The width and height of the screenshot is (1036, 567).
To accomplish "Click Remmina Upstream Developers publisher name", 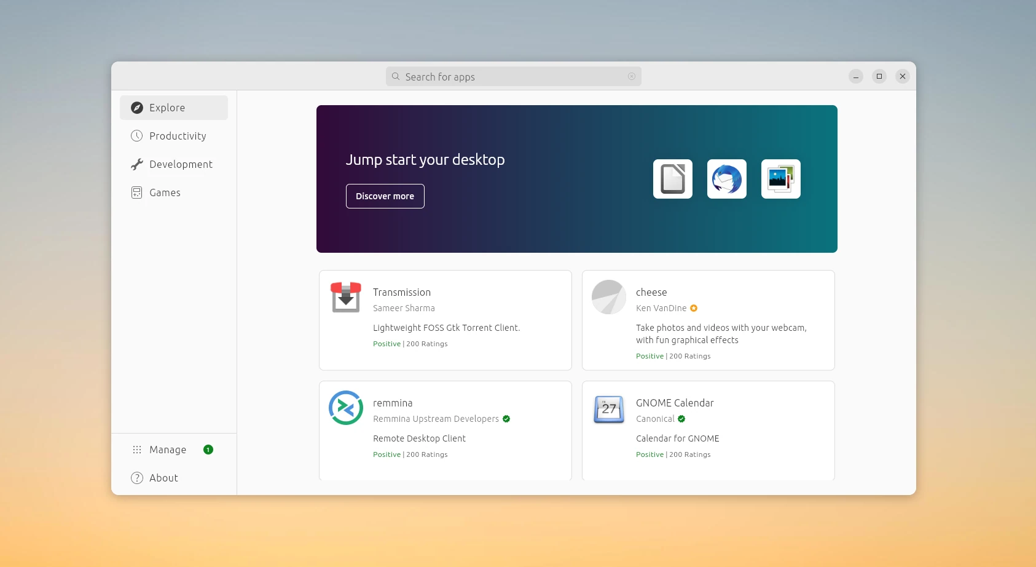I will coord(436,419).
